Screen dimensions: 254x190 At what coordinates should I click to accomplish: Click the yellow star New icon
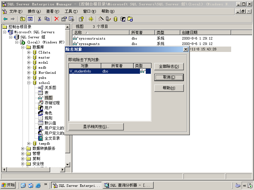[x=91, y=19]
